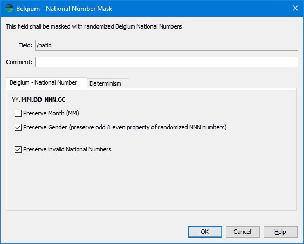The width and height of the screenshot is (304, 244).
Task: Click the Field: label
Action: 25,45
